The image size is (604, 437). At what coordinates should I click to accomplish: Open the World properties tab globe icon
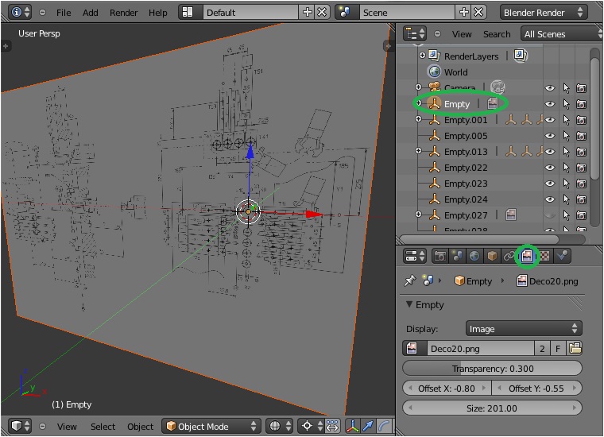tap(474, 256)
